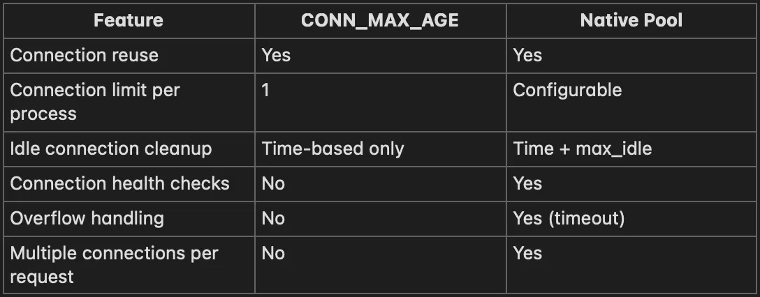Select the Overflow handling row label

[87, 218]
